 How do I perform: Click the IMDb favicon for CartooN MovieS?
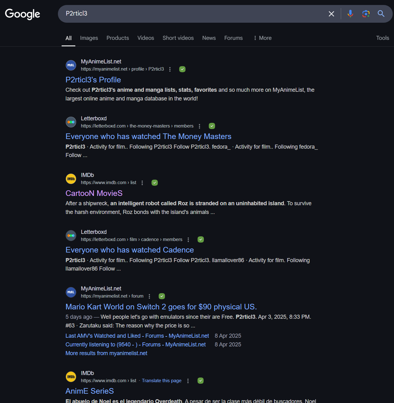click(x=71, y=179)
